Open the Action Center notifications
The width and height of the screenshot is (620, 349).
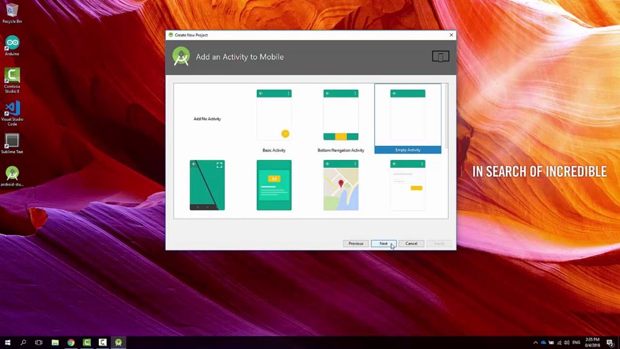(x=610, y=343)
